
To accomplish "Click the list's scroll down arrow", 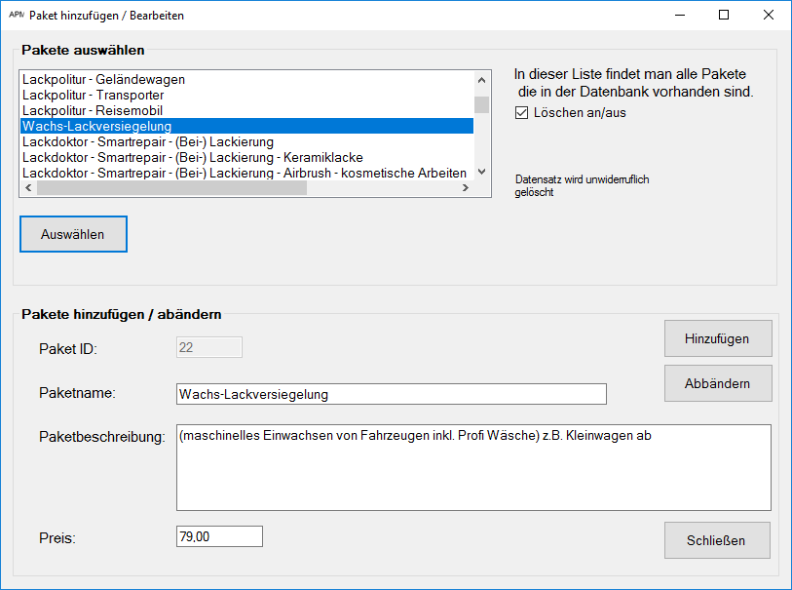I will pos(481,173).
